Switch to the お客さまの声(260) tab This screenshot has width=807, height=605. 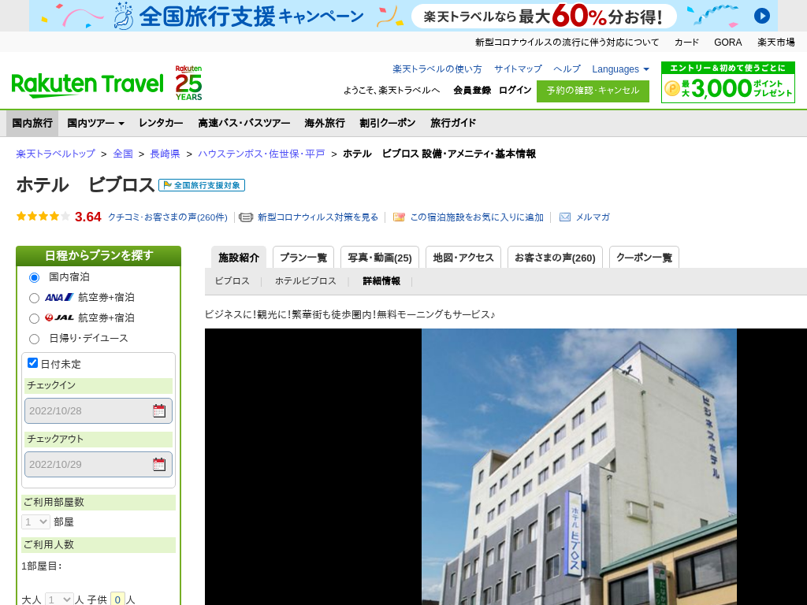tap(555, 258)
